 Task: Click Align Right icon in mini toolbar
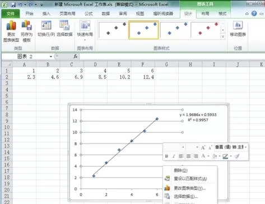[196, 156]
